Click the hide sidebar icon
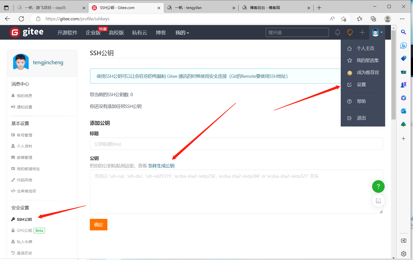 pyautogui.click(x=403, y=241)
